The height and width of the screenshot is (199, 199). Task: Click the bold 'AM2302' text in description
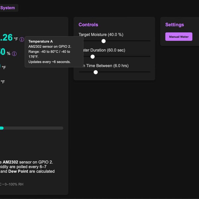coord(10,162)
